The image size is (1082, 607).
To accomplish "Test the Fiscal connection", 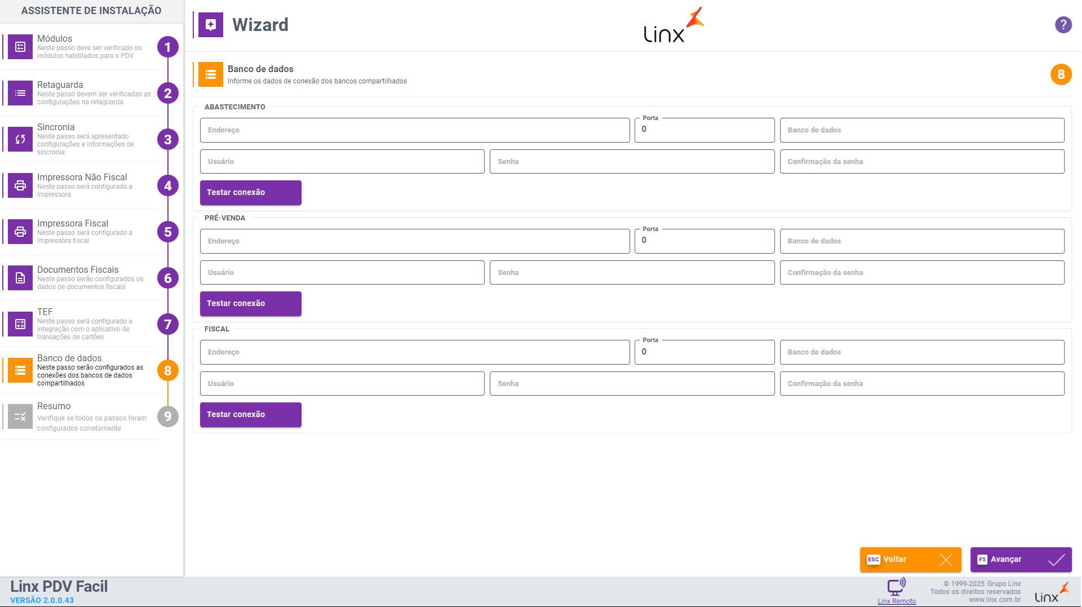I will 251,415.
